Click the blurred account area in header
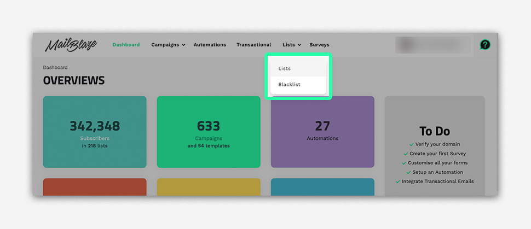Image resolution: width=531 pixels, height=229 pixels. (432, 45)
